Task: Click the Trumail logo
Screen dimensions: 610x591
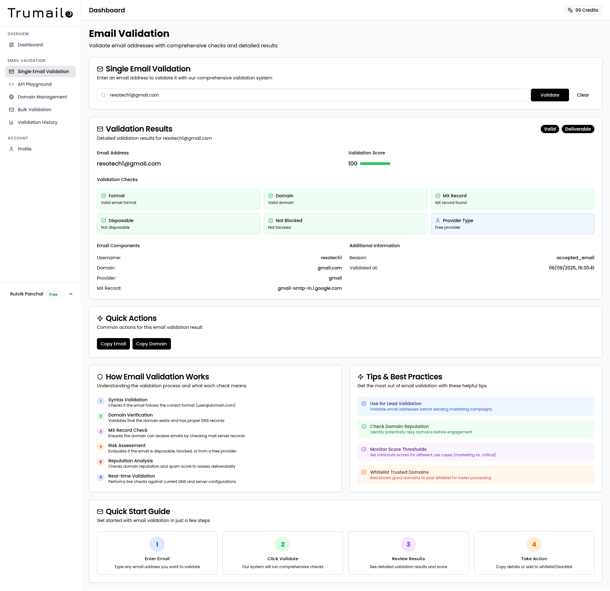Action: pyautogui.click(x=40, y=13)
